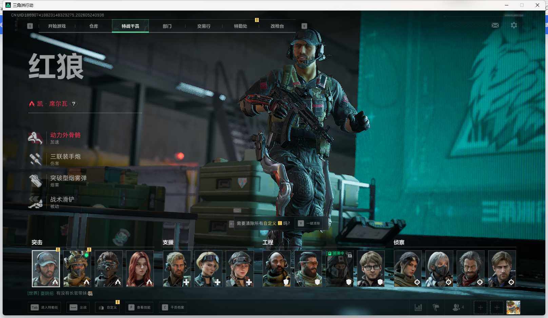
Task: Open the 干员档案 button
Action: coord(173,308)
